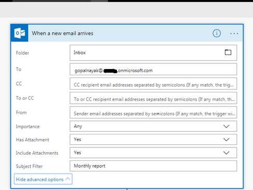Click the Subject Filter field with Monthly report
Viewport: 253px width, 190px height.
tap(153, 166)
